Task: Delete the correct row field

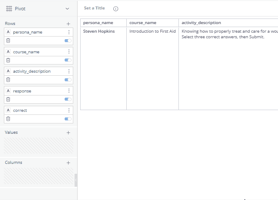Action: click(8, 119)
